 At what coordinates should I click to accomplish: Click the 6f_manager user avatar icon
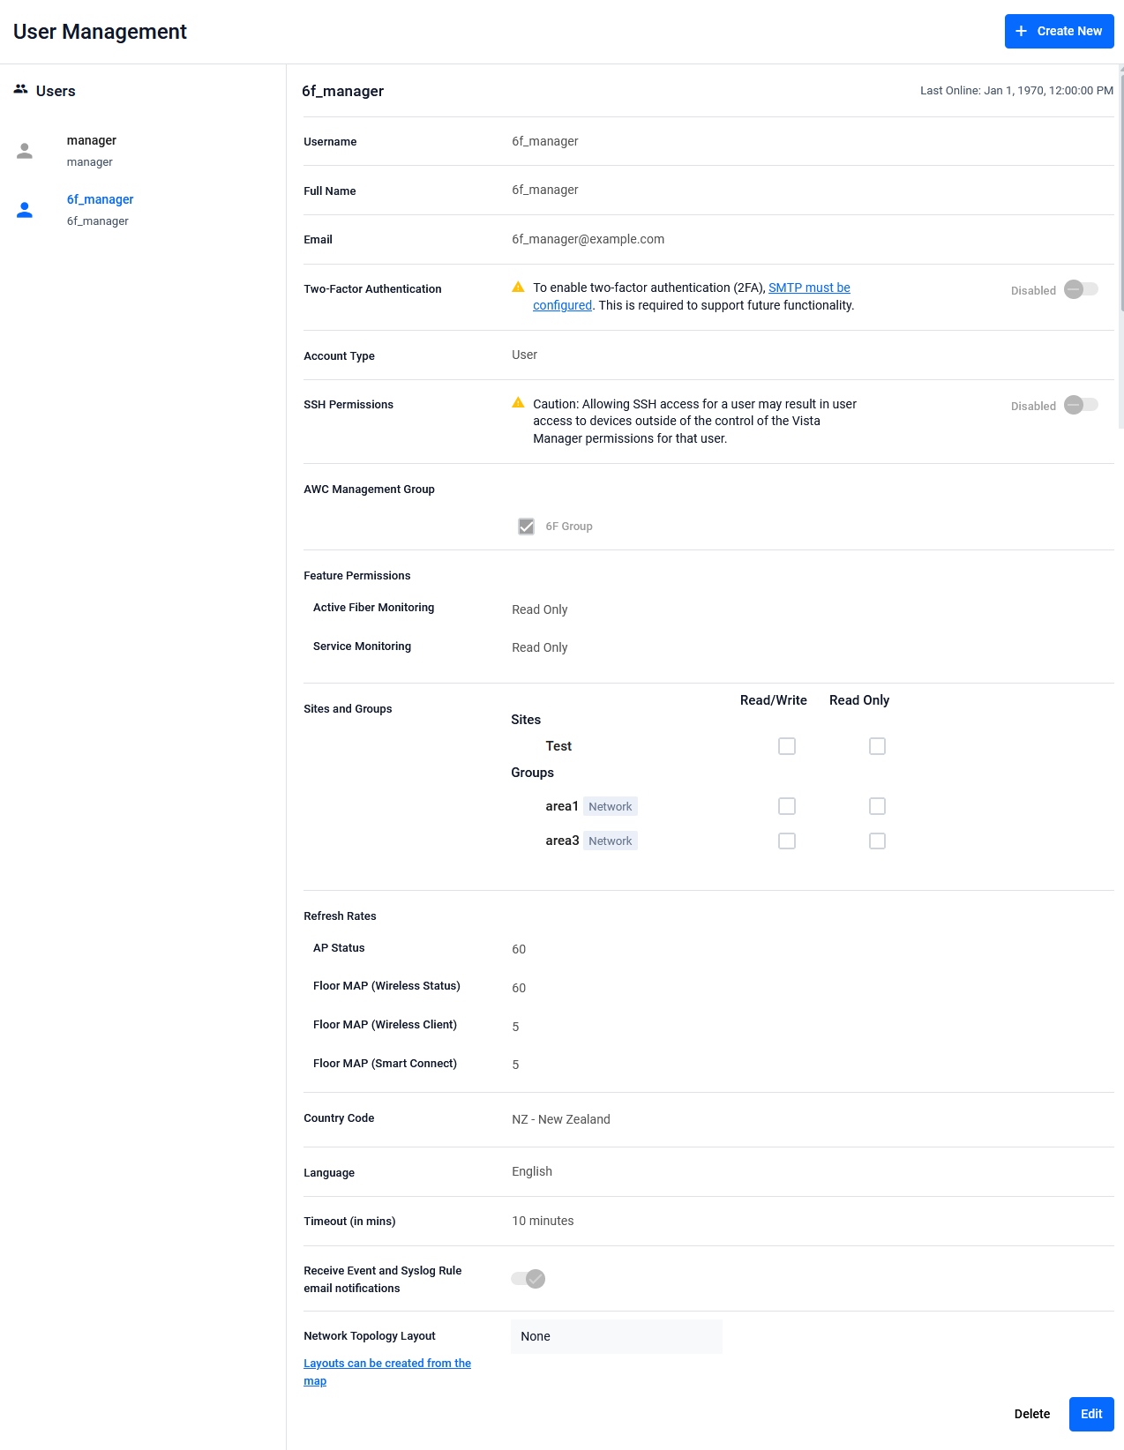tap(25, 210)
